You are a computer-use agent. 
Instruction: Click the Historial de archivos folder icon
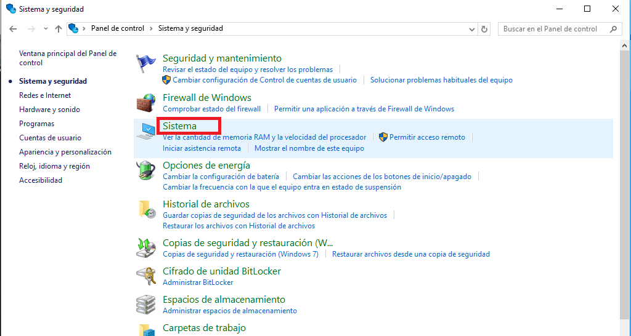[x=147, y=209]
